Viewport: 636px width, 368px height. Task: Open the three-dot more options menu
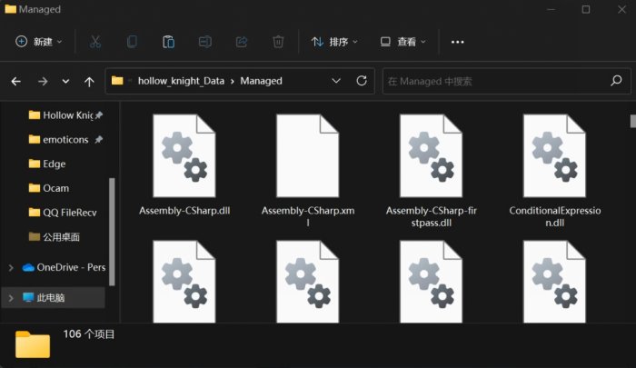pyautogui.click(x=458, y=42)
